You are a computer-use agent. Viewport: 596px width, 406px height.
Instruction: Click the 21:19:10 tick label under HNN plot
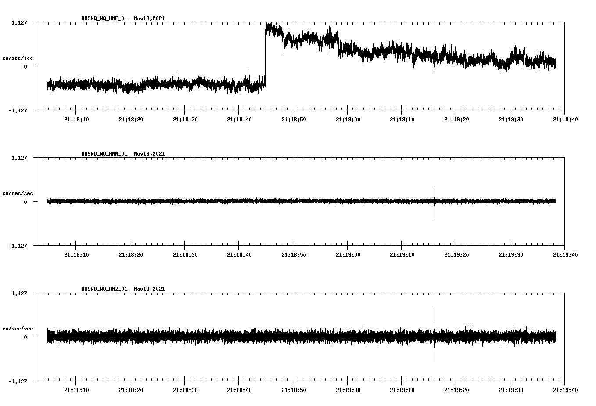[402, 254]
